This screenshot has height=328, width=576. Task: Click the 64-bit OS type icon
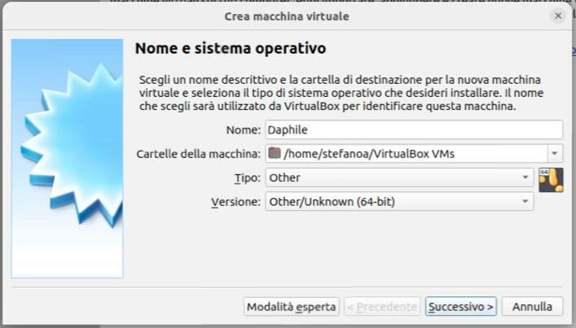[551, 180]
